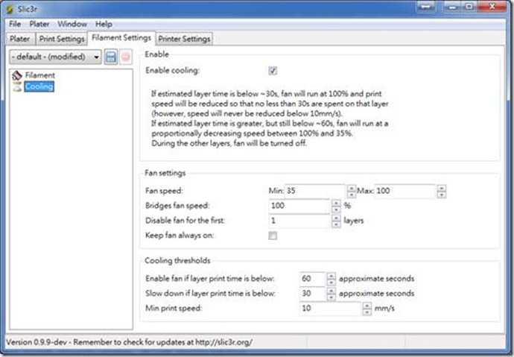Screen dimensions: 514x357
Task: Increase the Enable fan threshold seconds
Action: (331, 275)
